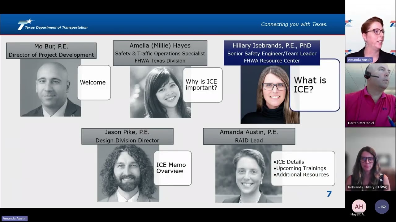The width and height of the screenshot is (396, 222).
Task: Show the +162 additional participants
Action: pos(382,207)
